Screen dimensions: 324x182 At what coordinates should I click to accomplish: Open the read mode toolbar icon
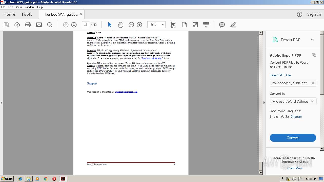coord(206,25)
